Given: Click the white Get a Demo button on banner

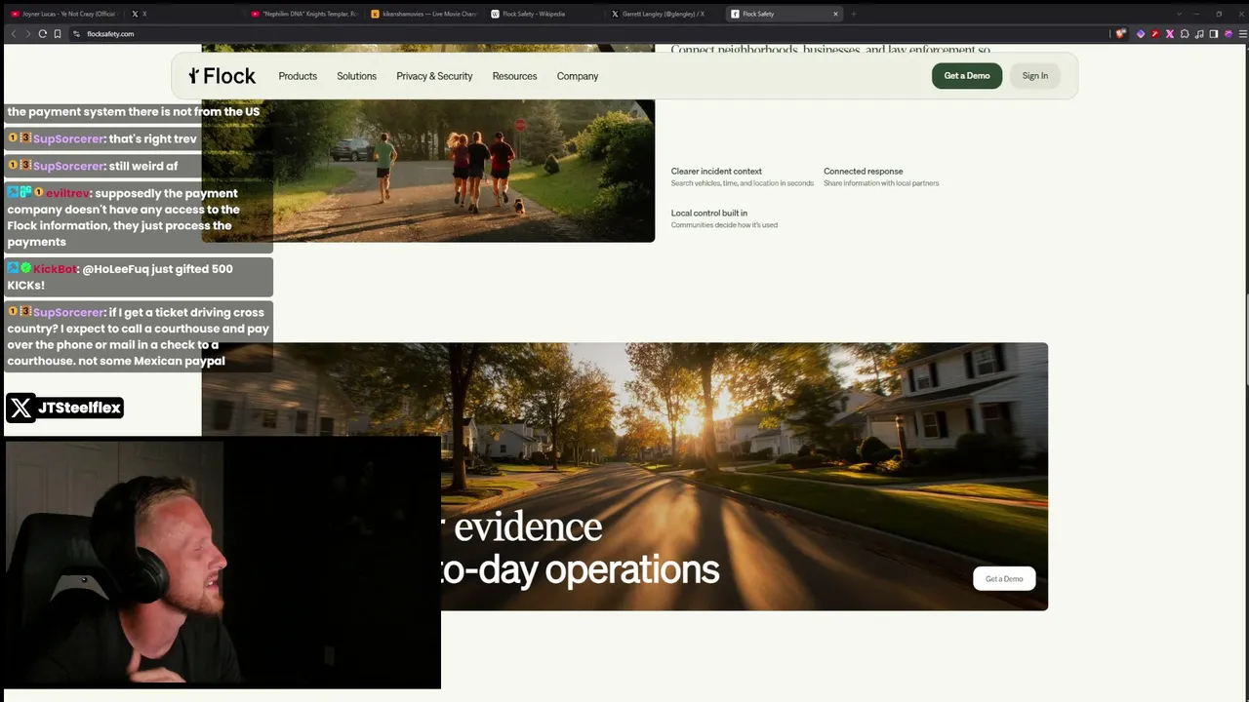Looking at the screenshot, I should [1004, 579].
